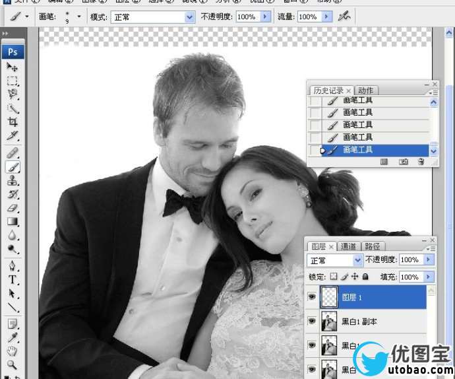
Task: Click the layer 不透明度 value field
Action: [x=411, y=259]
